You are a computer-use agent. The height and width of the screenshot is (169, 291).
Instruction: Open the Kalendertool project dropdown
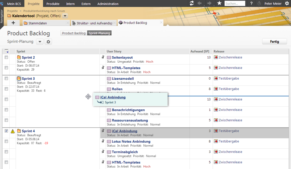[x=65, y=16]
